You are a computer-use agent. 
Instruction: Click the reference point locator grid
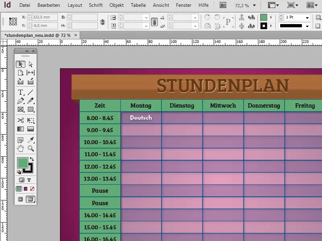pyautogui.click(x=13, y=21)
